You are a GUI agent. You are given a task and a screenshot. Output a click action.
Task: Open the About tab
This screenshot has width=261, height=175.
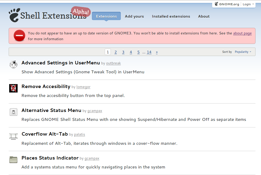[204, 16]
